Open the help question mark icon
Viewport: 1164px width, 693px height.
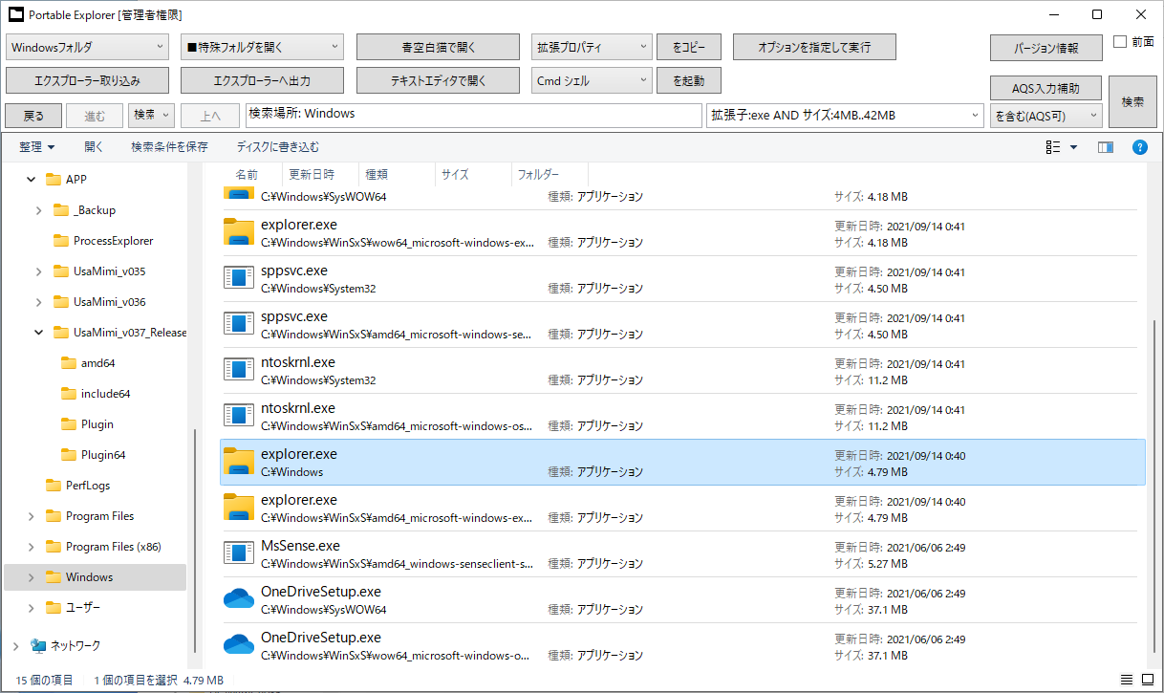pyautogui.click(x=1139, y=147)
